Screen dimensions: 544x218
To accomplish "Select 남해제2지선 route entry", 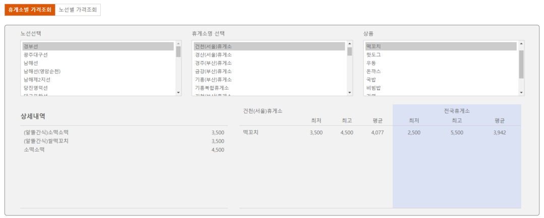I will pos(98,80).
